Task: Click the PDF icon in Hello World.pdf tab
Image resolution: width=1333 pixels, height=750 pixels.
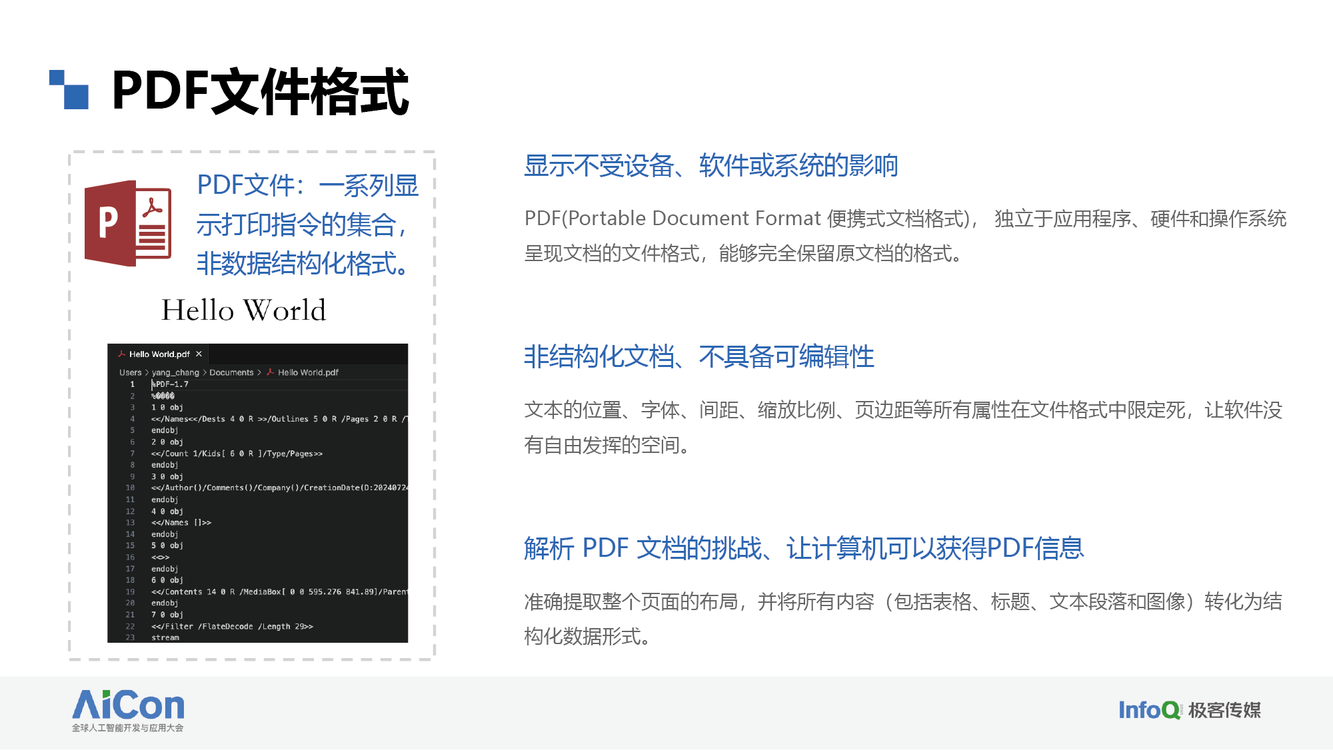Action: pyautogui.click(x=121, y=354)
